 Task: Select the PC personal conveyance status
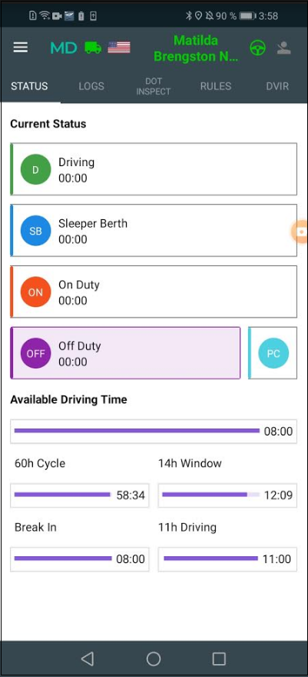coord(273,353)
